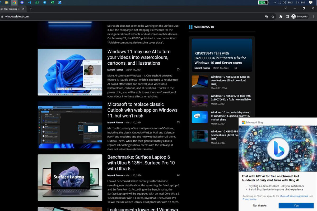
Task: Open the Chrome extensions puzzle icon
Action: pos(281,17)
